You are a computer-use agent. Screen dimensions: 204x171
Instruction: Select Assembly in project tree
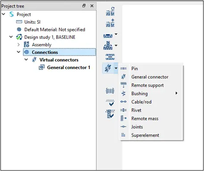[x=42, y=45]
